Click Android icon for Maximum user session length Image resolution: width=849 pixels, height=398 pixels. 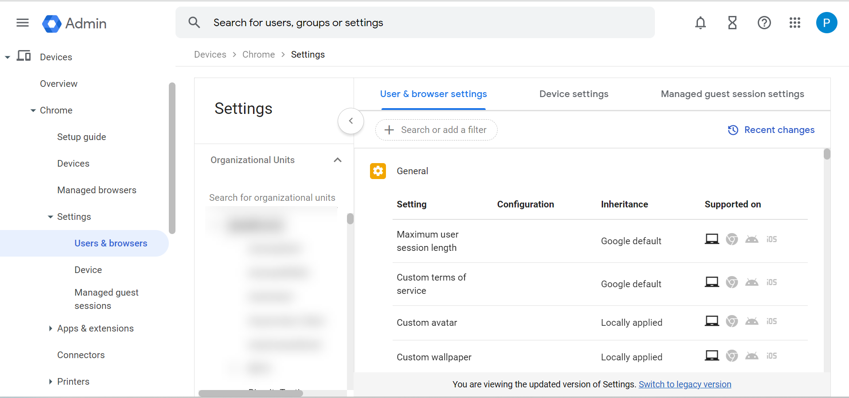pyautogui.click(x=752, y=239)
